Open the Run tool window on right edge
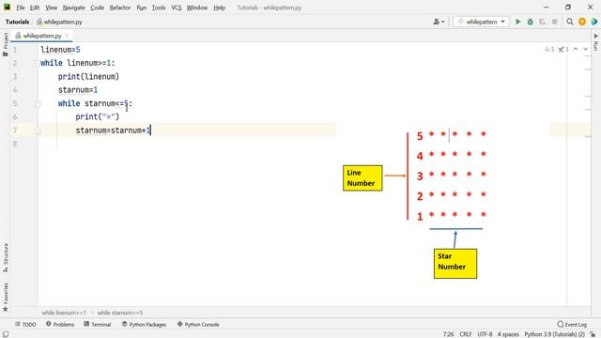This screenshot has height=338, width=601. pos(595,42)
